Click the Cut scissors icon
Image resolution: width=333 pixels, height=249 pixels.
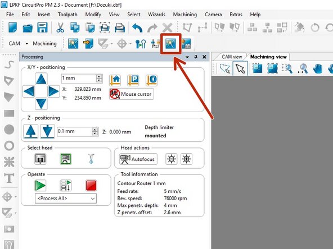click(x=60, y=27)
